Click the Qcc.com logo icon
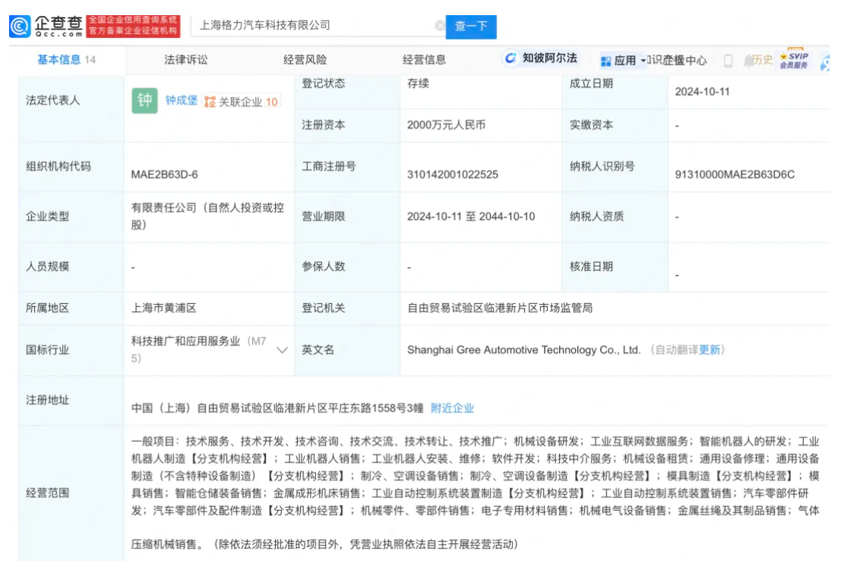This screenshot has width=841, height=582. [x=20, y=26]
